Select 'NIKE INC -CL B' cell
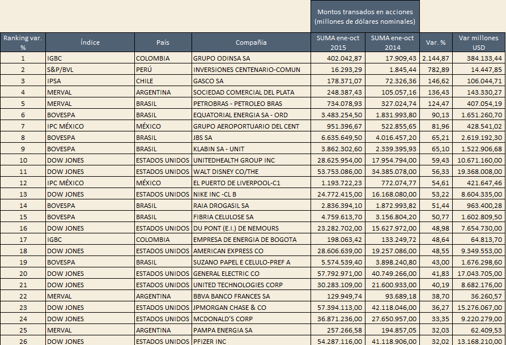506x345 pixels. click(x=251, y=194)
